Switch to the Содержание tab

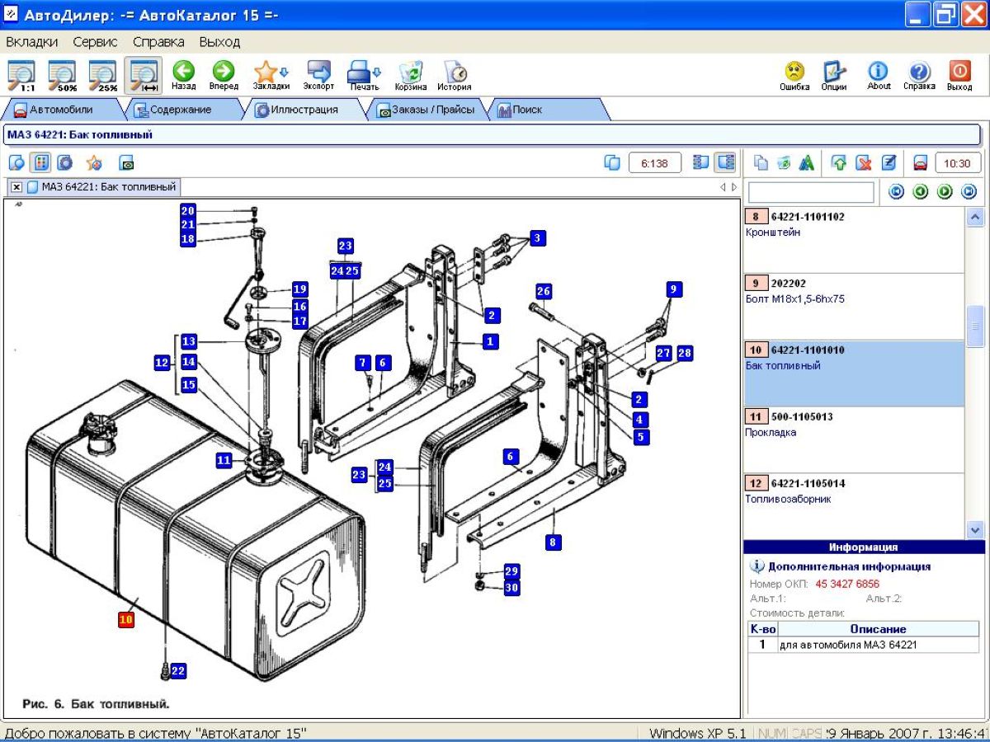point(181,110)
